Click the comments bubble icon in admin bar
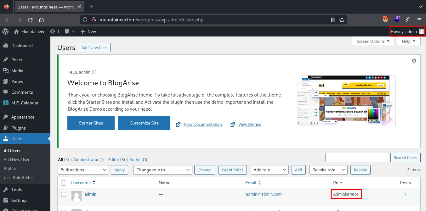426x211 pixels. 70,31
